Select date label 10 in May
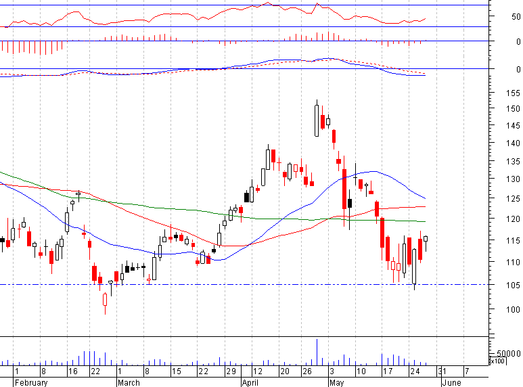This screenshot has width=523, height=387. pos(361,371)
